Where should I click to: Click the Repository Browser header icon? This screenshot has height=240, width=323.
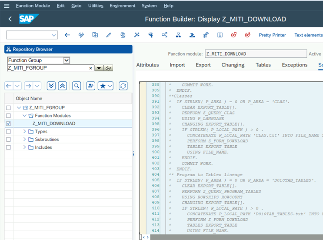coord(9,49)
